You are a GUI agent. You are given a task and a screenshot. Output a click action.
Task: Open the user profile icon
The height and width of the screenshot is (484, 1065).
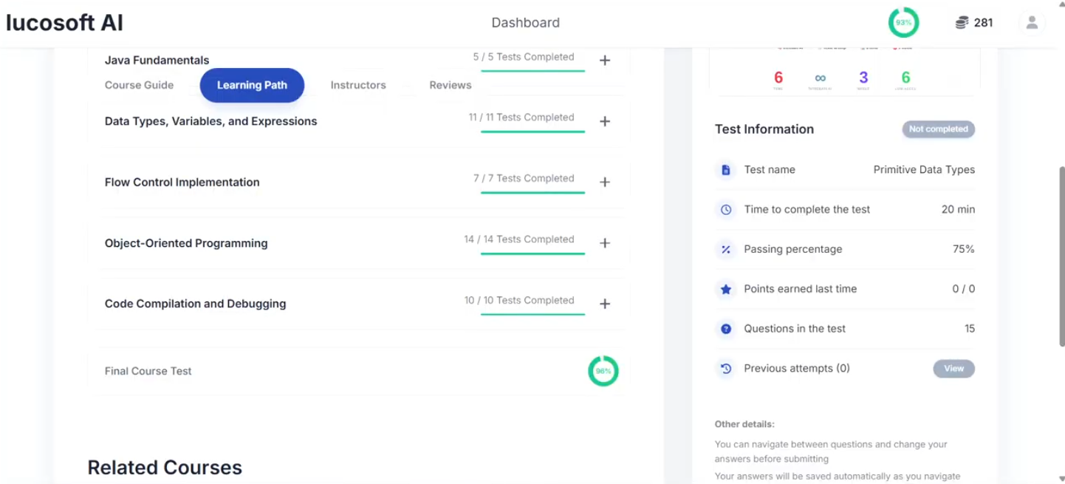coord(1031,22)
